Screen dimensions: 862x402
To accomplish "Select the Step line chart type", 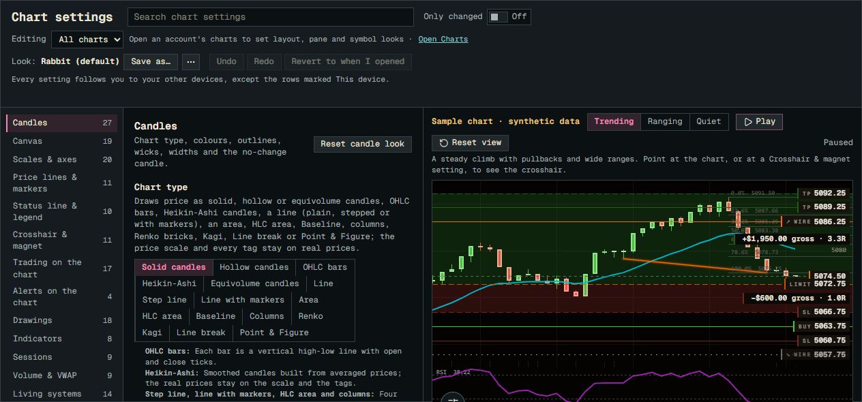I will pyautogui.click(x=164, y=300).
